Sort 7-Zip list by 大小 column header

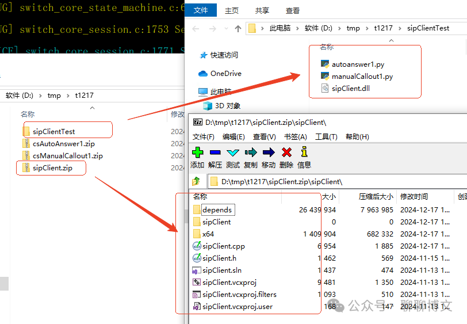click(x=310, y=196)
